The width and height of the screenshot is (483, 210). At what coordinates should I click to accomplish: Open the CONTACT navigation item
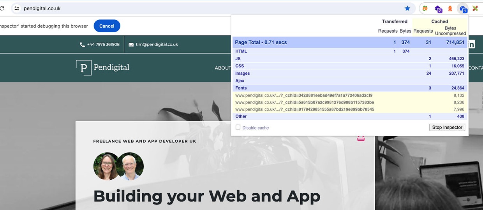[x=476, y=68]
